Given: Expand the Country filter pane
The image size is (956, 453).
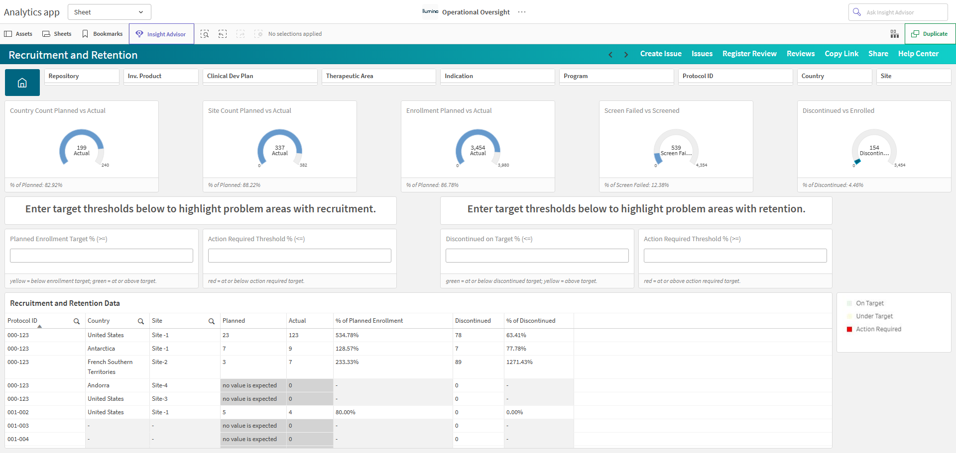Looking at the screenshot, I should (835, 76).
